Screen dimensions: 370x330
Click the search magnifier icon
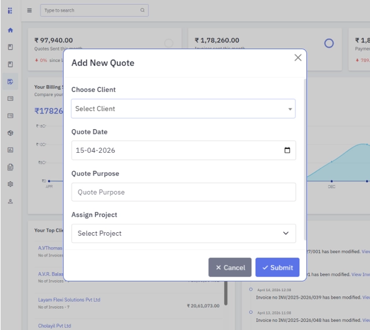point(142,10)
